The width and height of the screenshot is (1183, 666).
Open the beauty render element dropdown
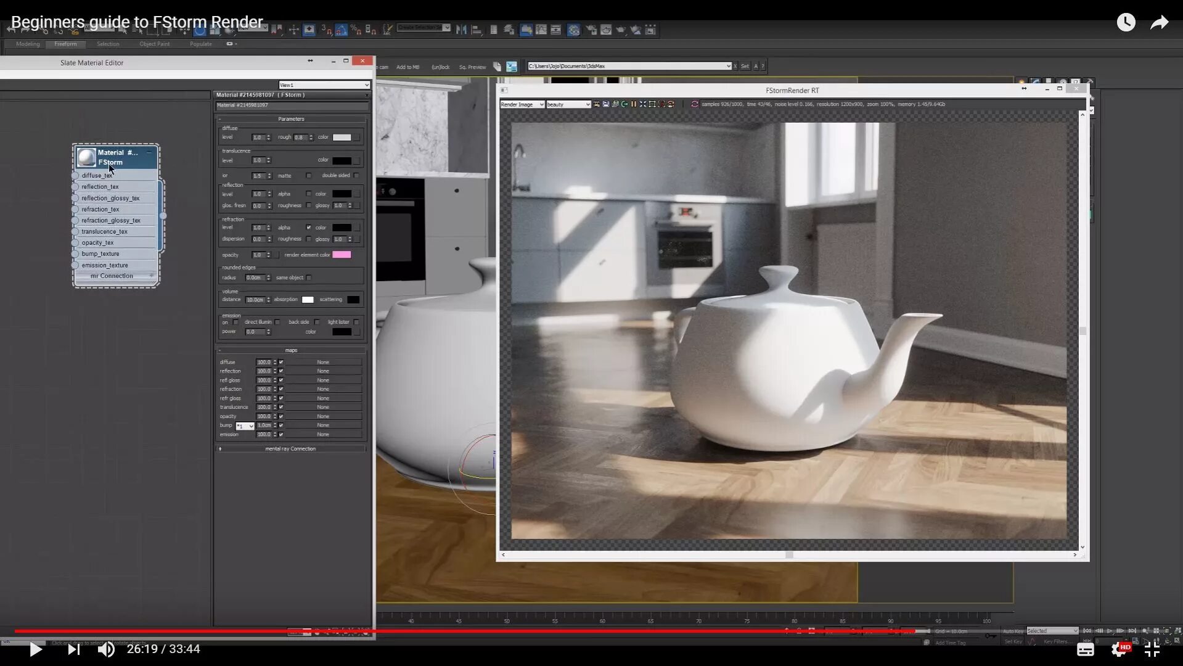coord(568,104)
